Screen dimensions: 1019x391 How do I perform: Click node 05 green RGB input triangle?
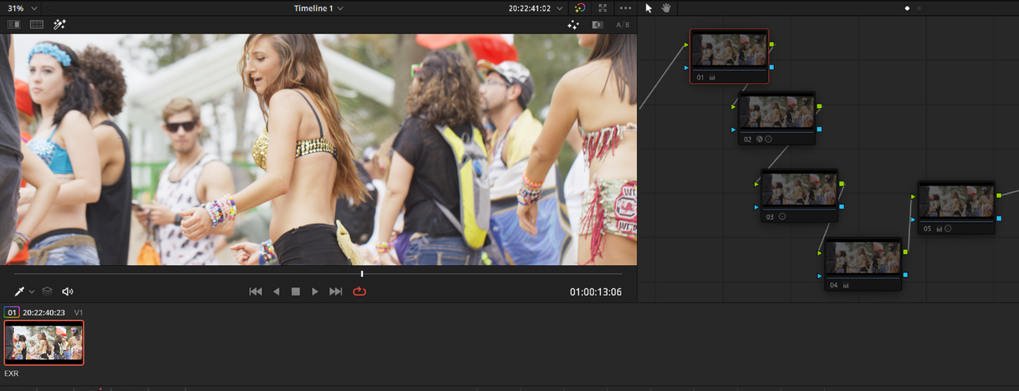(x=914, y=196)
